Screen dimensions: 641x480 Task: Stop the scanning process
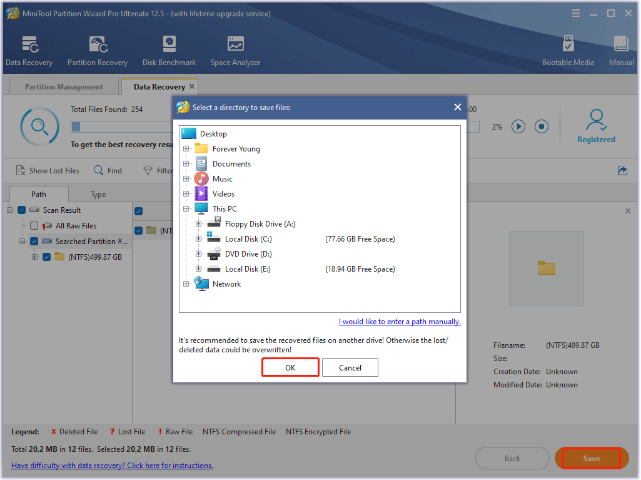tap(541, 126)
